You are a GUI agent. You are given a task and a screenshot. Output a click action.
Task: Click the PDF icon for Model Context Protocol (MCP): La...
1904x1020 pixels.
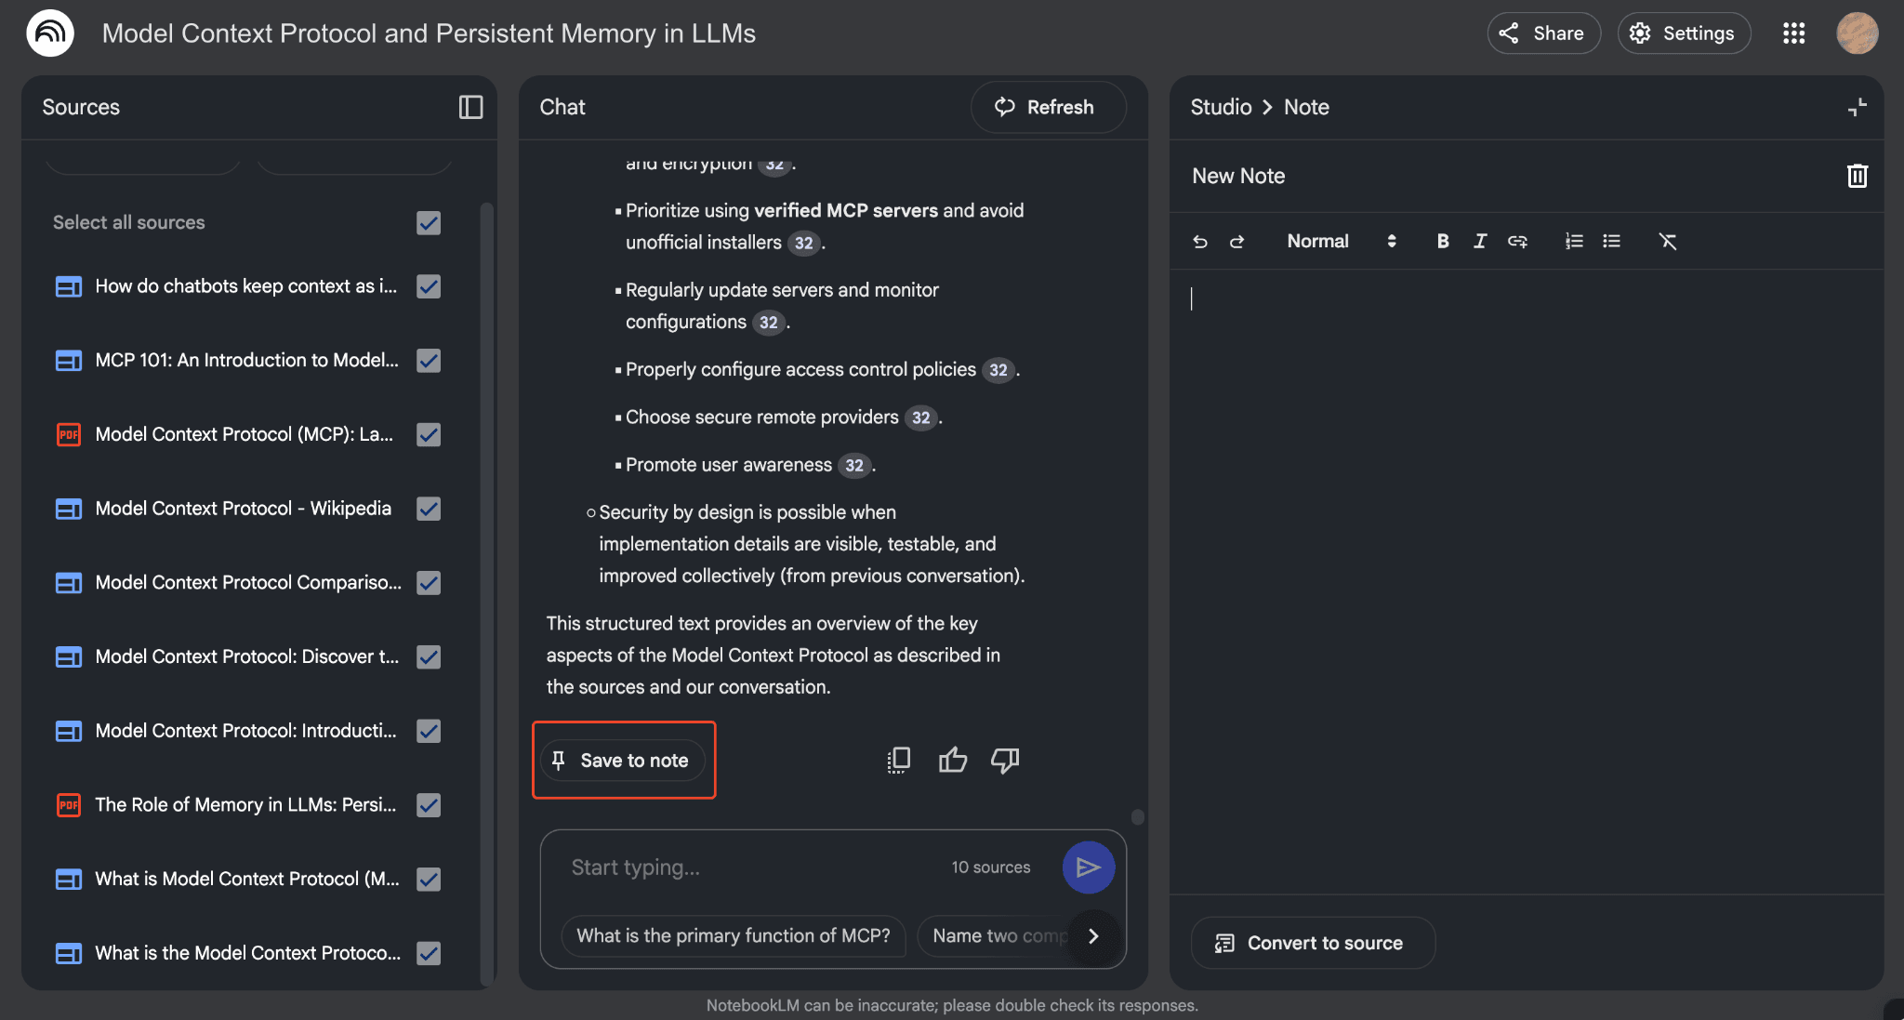69,434
